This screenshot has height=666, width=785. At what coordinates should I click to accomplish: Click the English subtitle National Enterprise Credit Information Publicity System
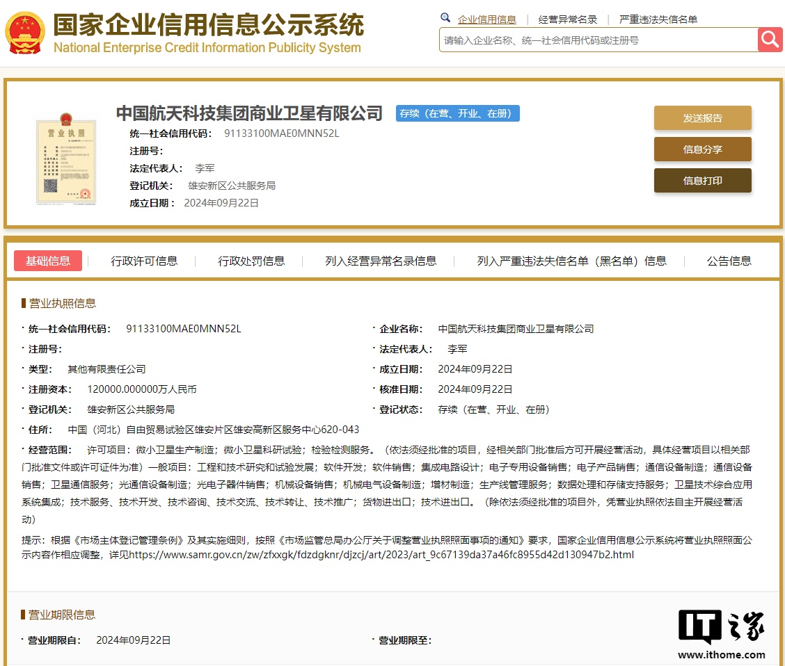(207, 47)
